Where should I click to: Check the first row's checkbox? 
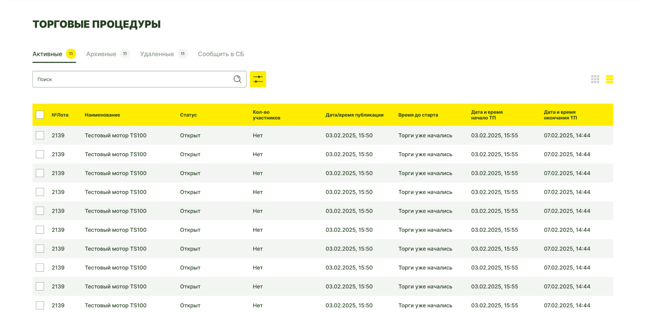pyautogui.click(x=40, y=135)
